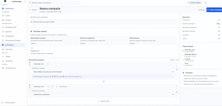Open the 25/25 créditos badge
Viewport: 222px width, 106px height.
[x=194, y=3]
